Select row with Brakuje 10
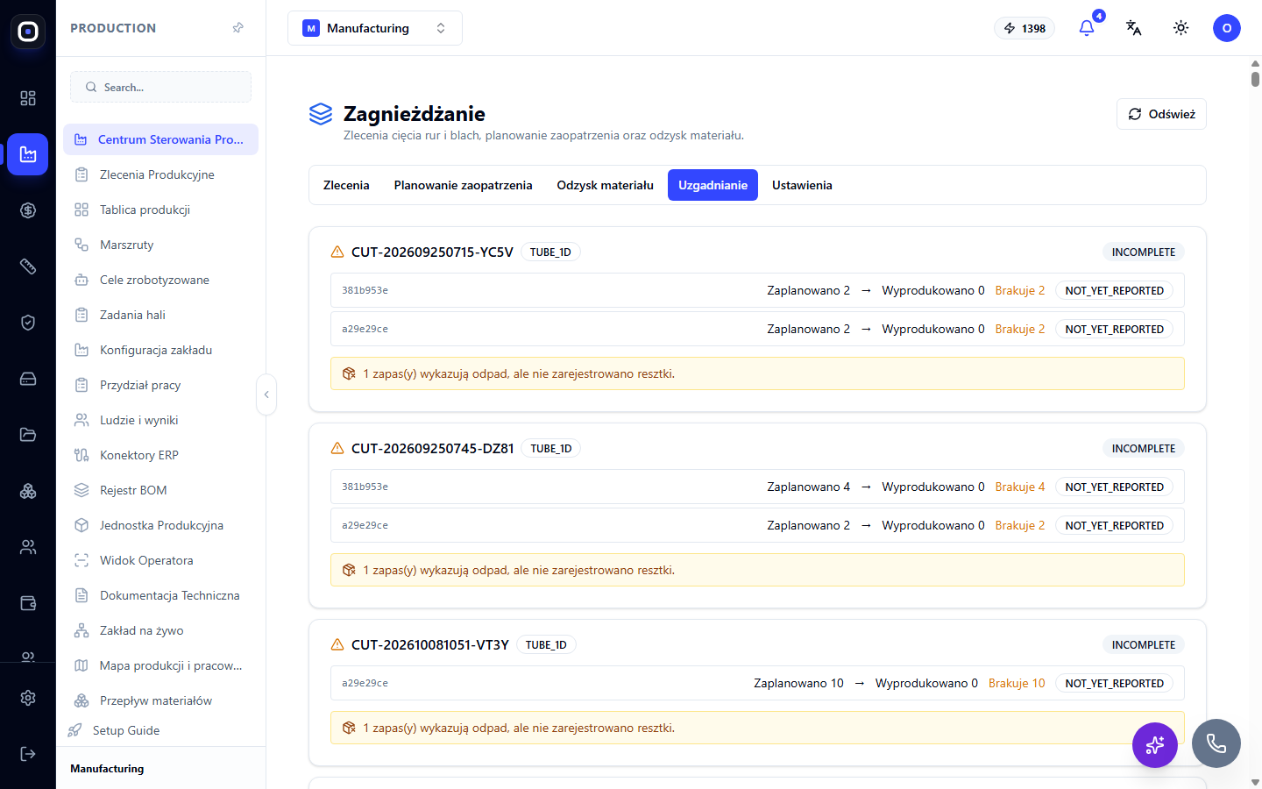This screenshot has width=1262, height=789. coord(757,683)
